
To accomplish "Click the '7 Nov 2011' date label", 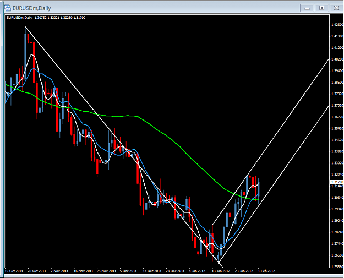I will tap(59, 271).
